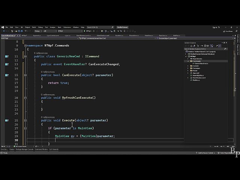
Task: Collapse the if (parameter is MainView) block
Action: pyautogui.click(x=25, y=128)
